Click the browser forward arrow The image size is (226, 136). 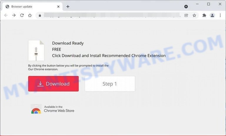pyautogui.click(x=14, y=15)
